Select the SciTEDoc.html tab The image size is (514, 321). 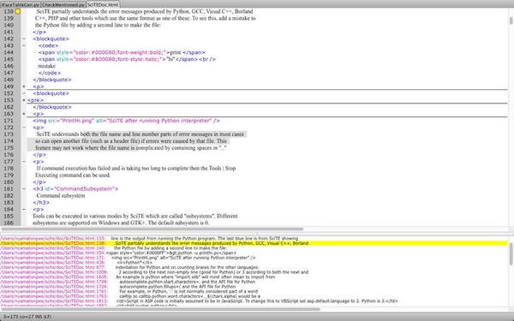coord(103,4)
